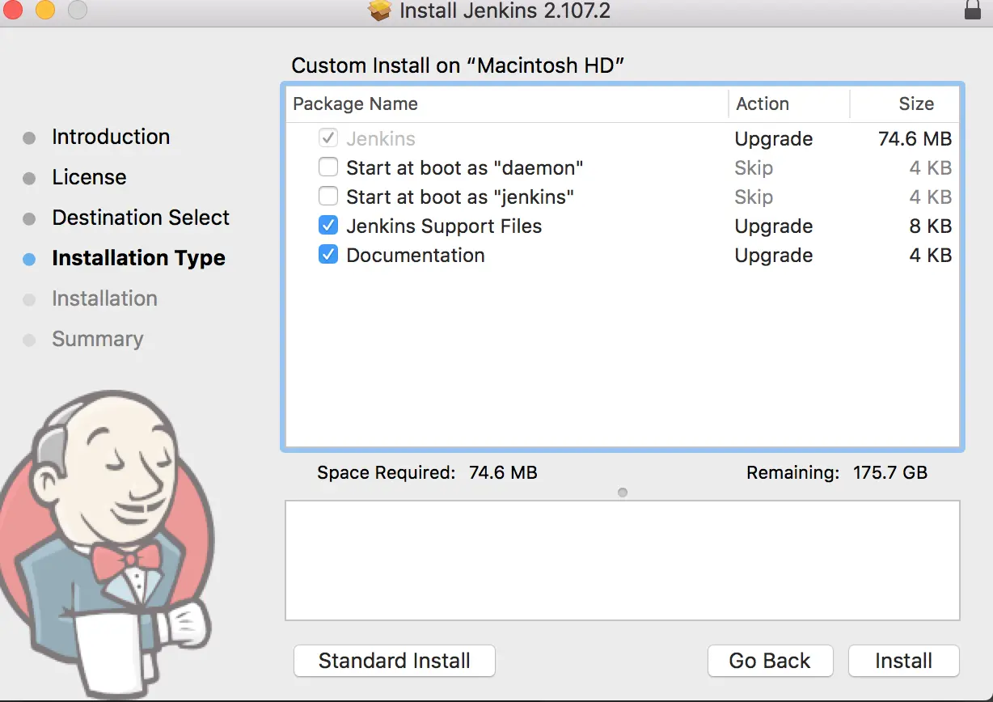Click the Size column header

click(905, 104)
